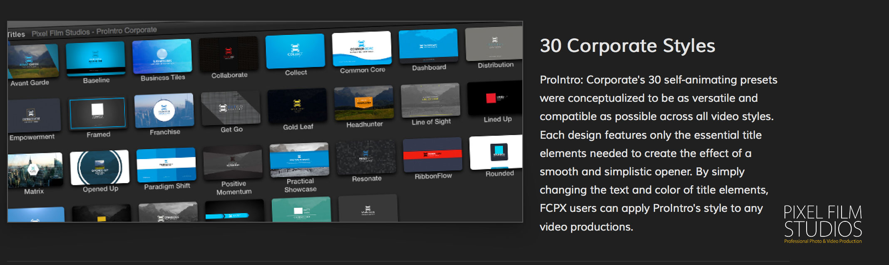Open the Common Core title preset
This screenshot has height=265, width=889.
(362, 49)
